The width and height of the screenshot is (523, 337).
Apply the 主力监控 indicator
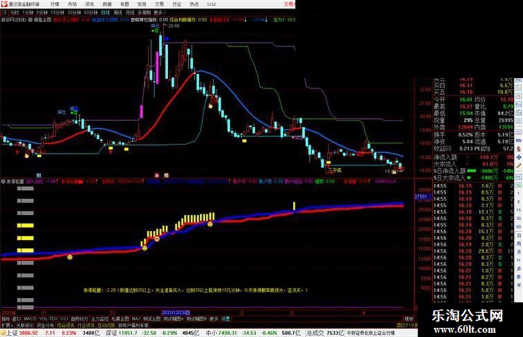(x=100, y=319)
